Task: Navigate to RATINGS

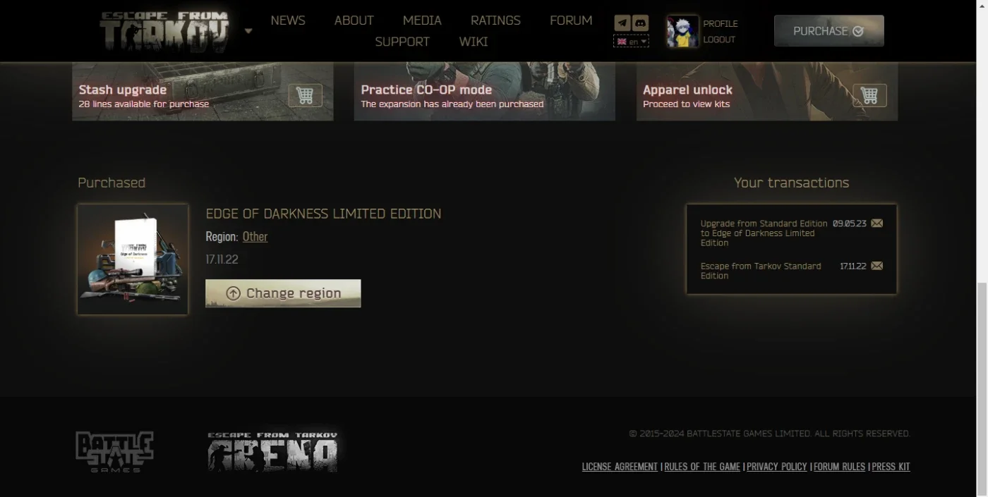Action: pos(495,20)
